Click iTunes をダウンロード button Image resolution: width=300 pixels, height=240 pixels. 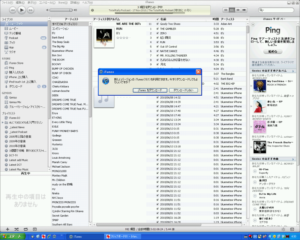coord(150,90)
